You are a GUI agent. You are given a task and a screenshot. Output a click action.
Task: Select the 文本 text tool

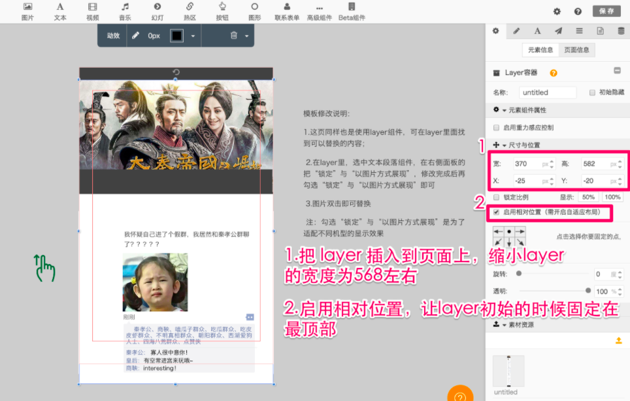(60, 11)
